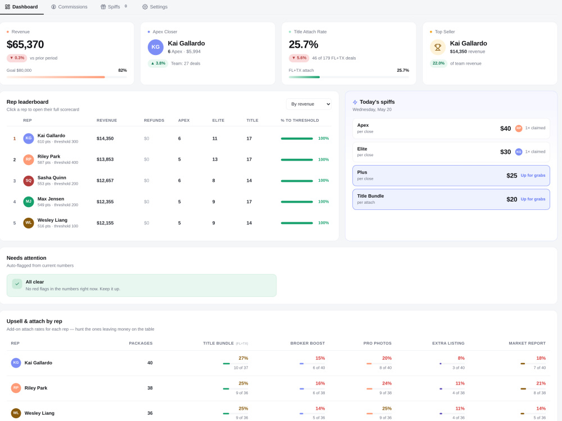
Task: Click the APEX column header
Action: coord(184,120)
